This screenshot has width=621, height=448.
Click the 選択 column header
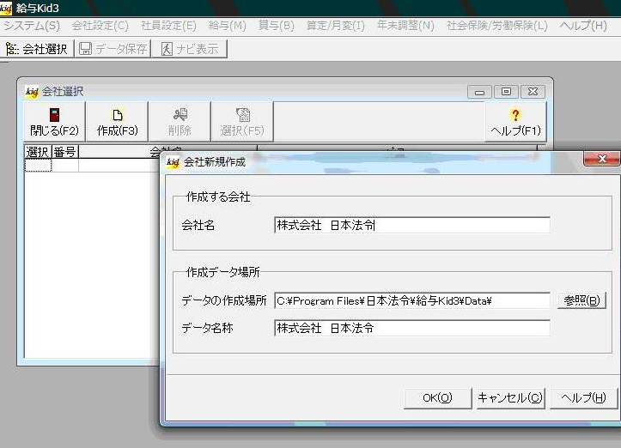pos(38,152)
